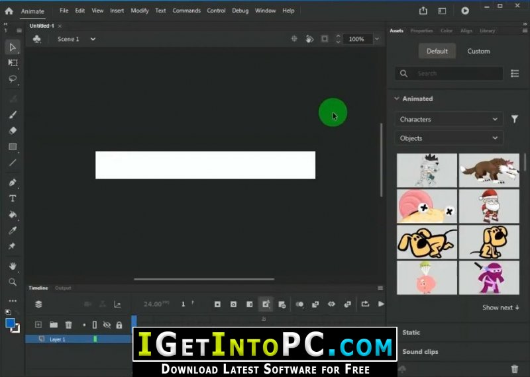Select the Eraser tool
530x377 pixels.
tap(13, 130)
